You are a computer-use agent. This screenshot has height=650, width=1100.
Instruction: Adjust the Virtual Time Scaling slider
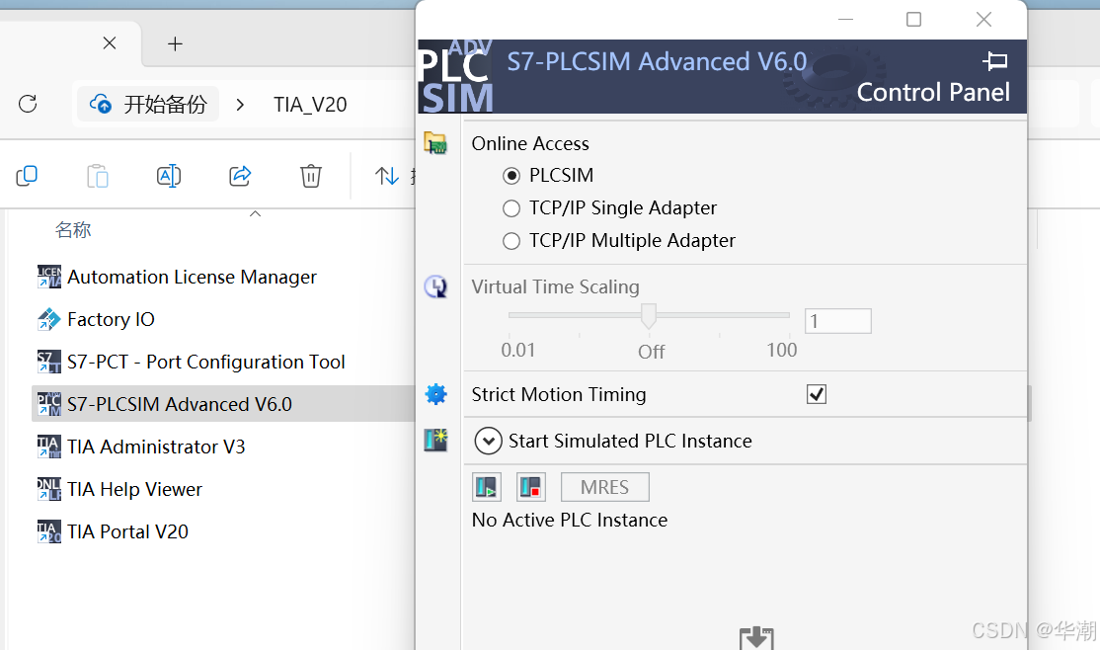click(x=649, y=316)
